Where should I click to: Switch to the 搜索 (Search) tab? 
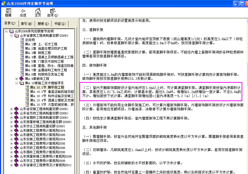(43, 24)
